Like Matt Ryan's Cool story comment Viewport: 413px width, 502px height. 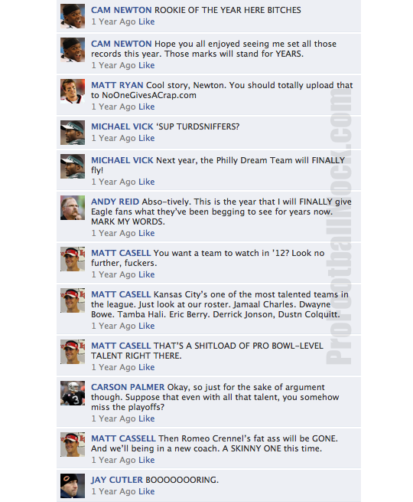pos(147,107)
